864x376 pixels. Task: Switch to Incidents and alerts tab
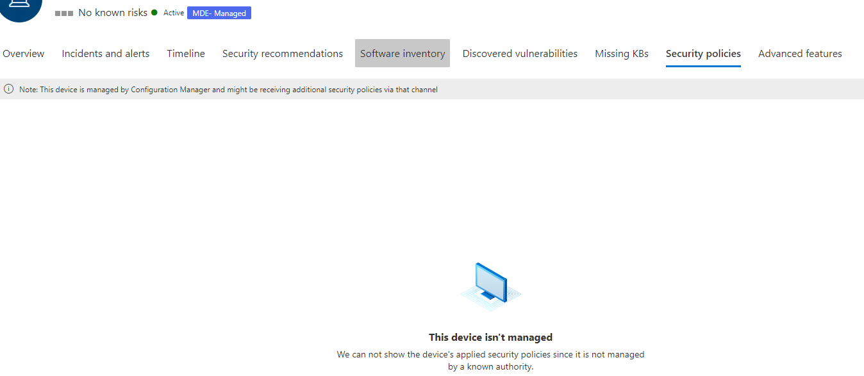pos(106,54)
